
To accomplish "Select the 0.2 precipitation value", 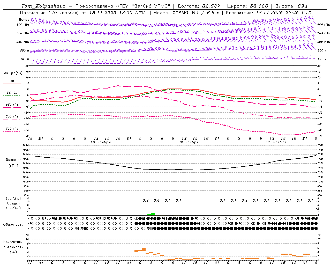I will (244, 200).
